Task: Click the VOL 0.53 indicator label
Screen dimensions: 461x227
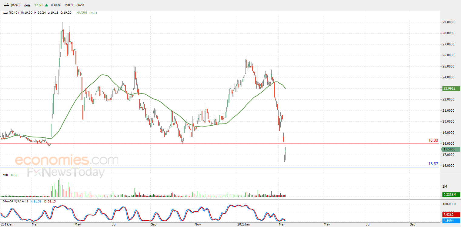Action: point(10,175)
